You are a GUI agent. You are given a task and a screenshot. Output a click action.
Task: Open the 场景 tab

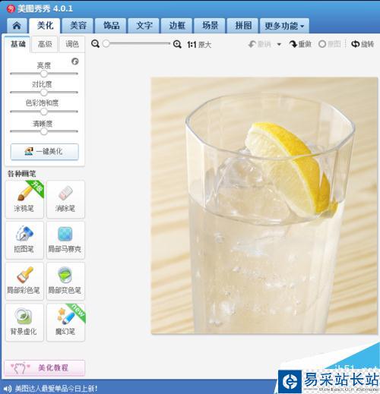coord(210,26)
